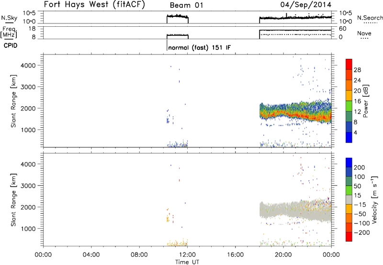
Task: Click the "CPID" row label
Action: tap(11, 45)
